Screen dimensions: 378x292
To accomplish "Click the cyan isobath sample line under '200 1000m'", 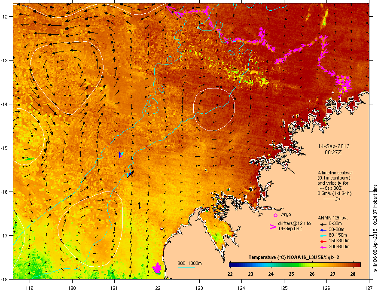I will tap(186, 267).
